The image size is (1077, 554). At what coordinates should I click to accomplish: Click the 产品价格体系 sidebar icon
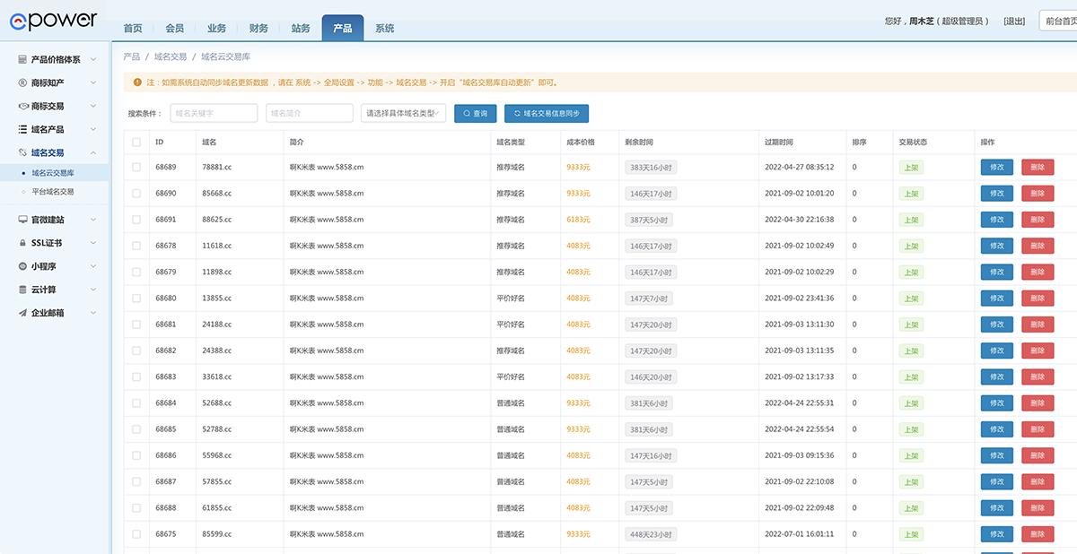coord(23,60)
